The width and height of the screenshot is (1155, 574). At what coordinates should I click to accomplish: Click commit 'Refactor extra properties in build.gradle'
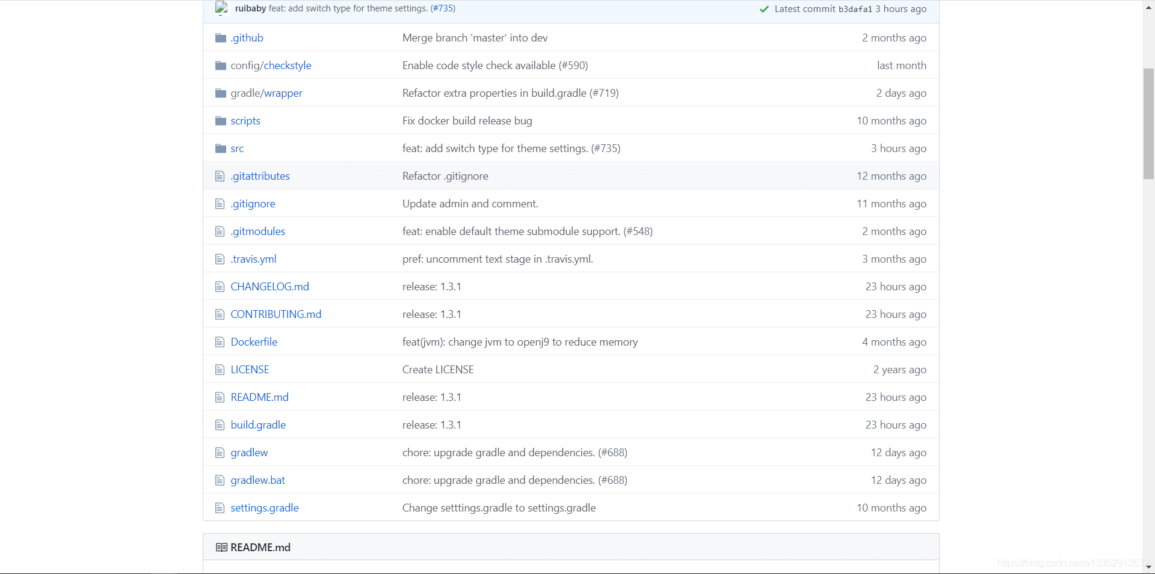[510, 93]
